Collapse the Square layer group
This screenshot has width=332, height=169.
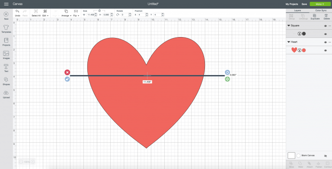[289, 25]
